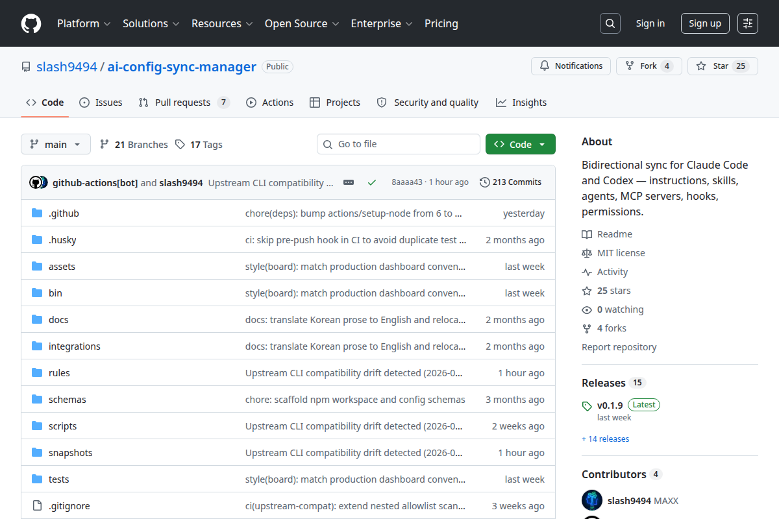The image size is (779, 519).
Task: Switch to the Issues tab
Action: point(101,103)
